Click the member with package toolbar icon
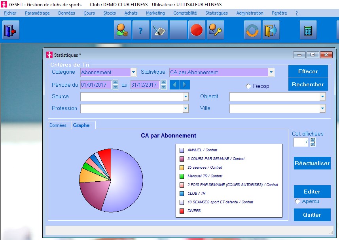Screen dimensions: 339x240 point(122,31)
